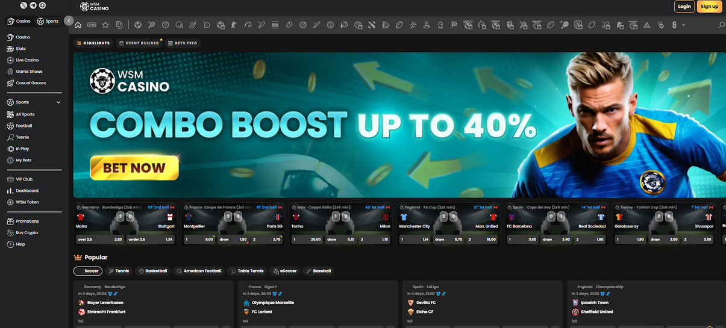Switch to the Event Builder tab

pos(139,43)
